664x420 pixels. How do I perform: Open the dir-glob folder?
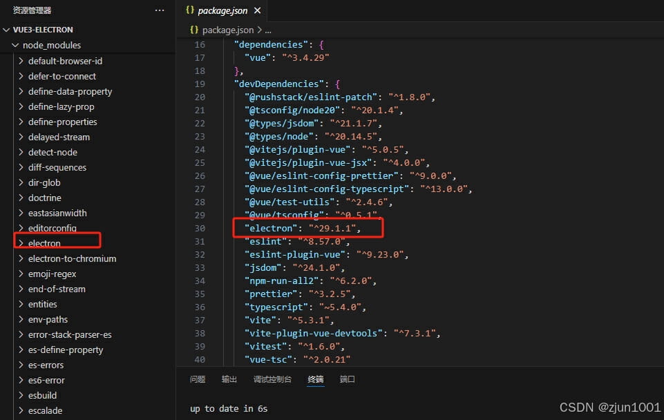point(44,183)
